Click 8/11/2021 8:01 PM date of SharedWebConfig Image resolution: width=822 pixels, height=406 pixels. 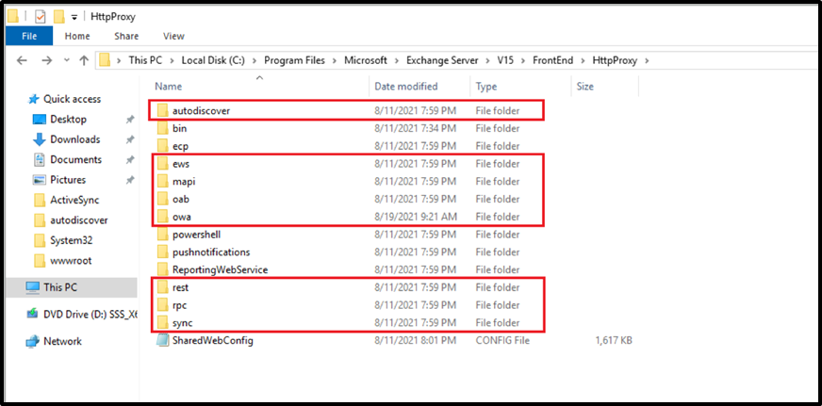(x=415, y=340)
